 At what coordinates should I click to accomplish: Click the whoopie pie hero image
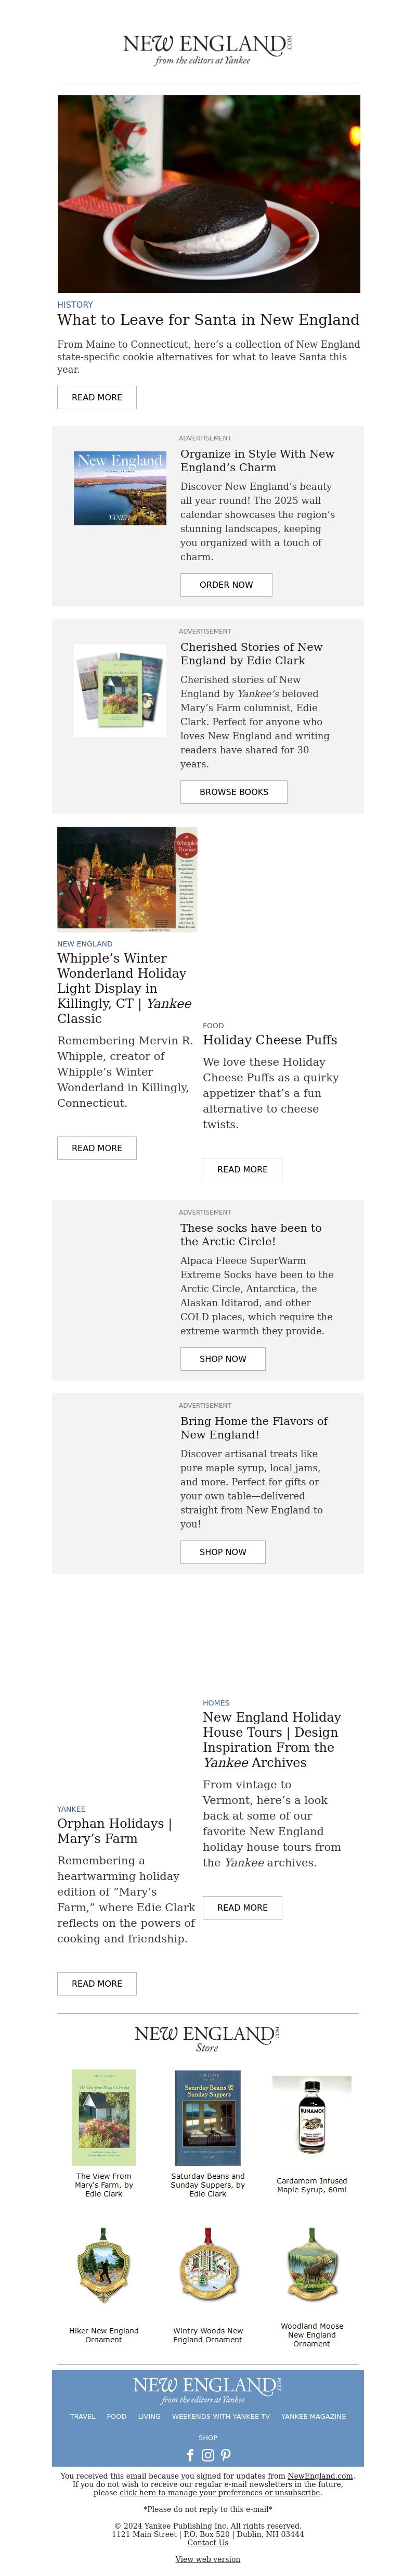pyautogui.click(x=208, y=194)
